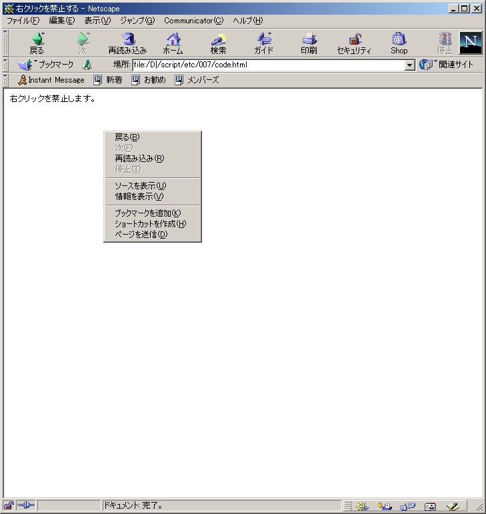Click the 再読み込み (Reload) toolbar icon
The width and height of the screenshot is (486, 514).
click(x=127, y=43)
